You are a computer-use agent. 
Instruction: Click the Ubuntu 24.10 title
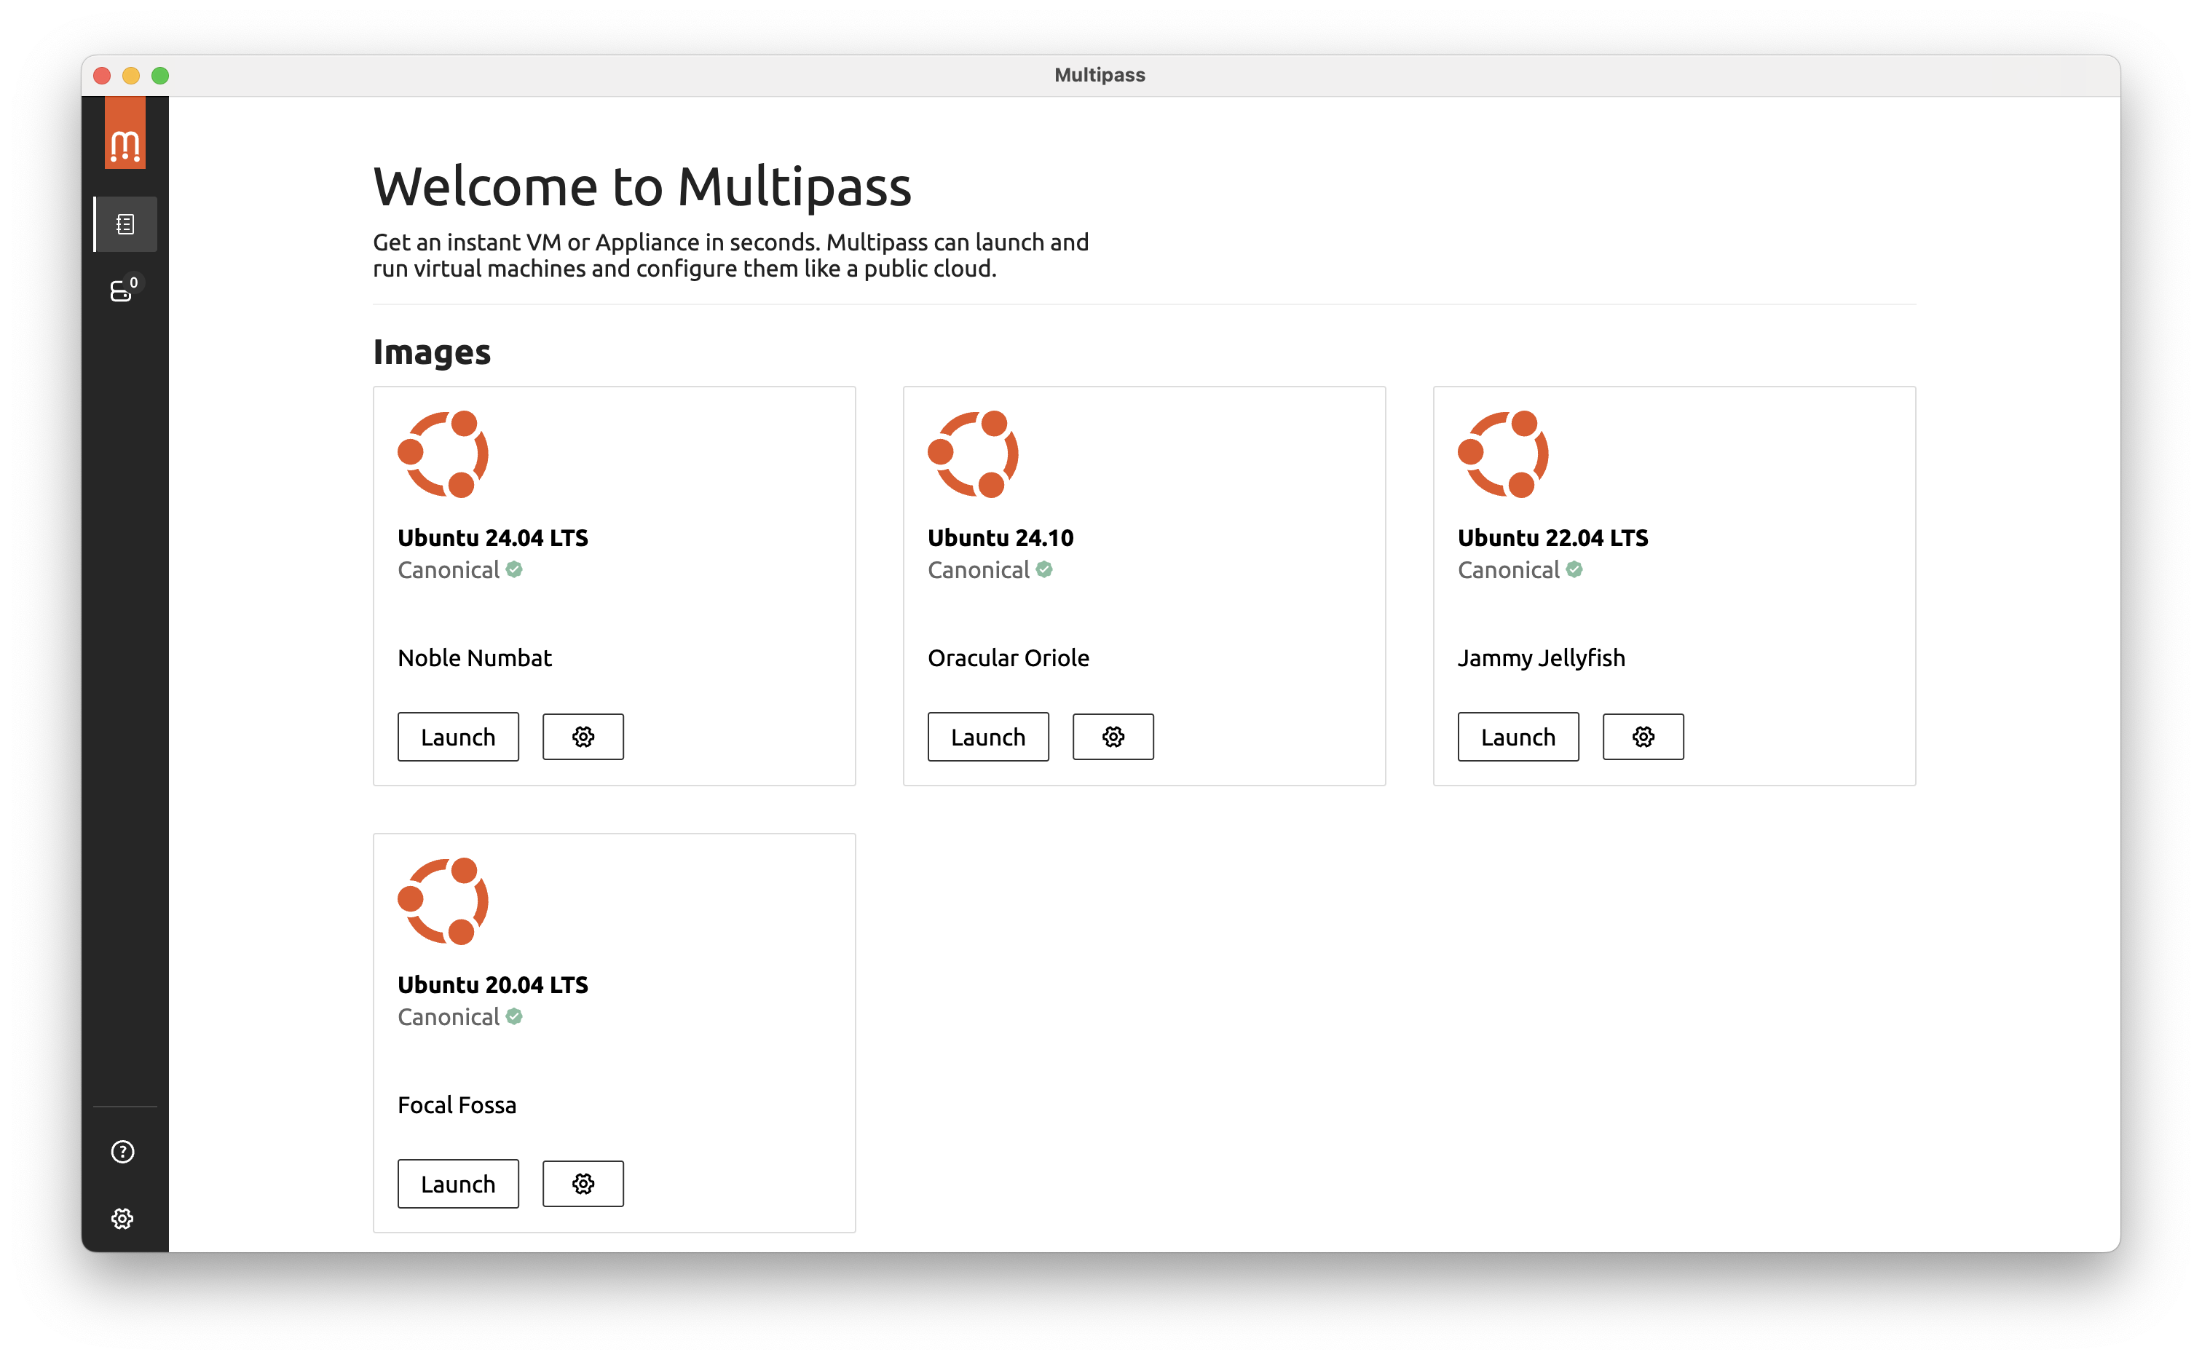1001,538
